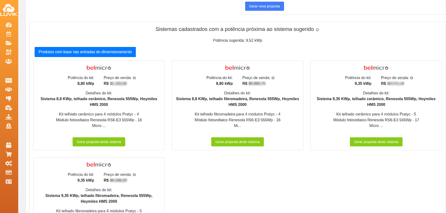Generate proposal for 8,8 KWp telhado cerâmico system
The width and height of the screenshot is (446, 213).
tap(99, 142)
